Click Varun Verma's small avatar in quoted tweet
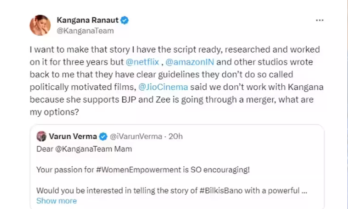This screenshot has width=348, height=209. coord(42,136)
